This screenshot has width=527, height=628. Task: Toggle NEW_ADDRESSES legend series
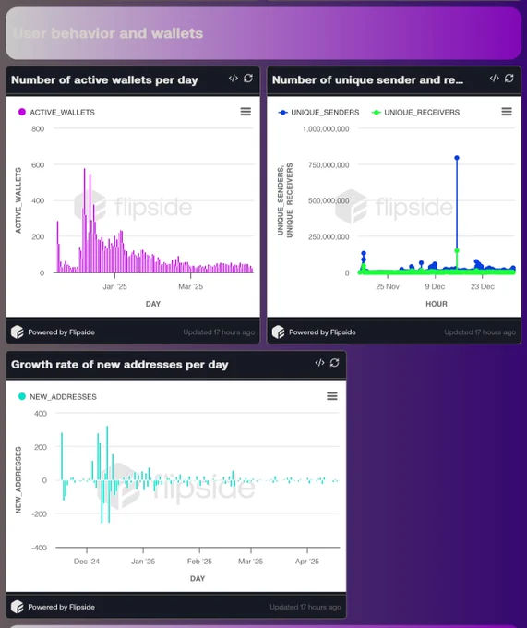(57, 396)
